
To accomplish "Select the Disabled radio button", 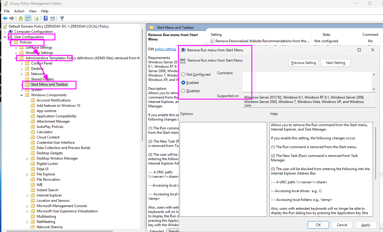I will 183,91.
